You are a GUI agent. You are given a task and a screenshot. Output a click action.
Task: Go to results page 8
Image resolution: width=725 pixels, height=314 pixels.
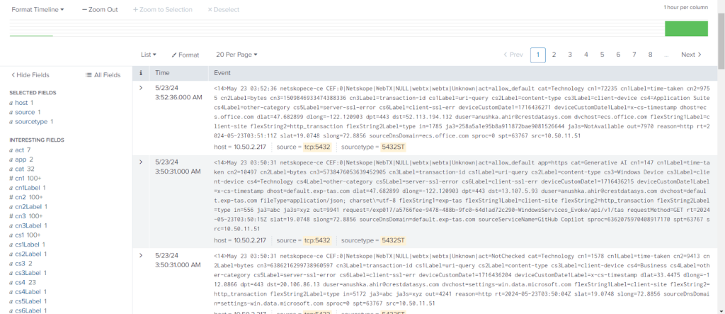[650, 55]
